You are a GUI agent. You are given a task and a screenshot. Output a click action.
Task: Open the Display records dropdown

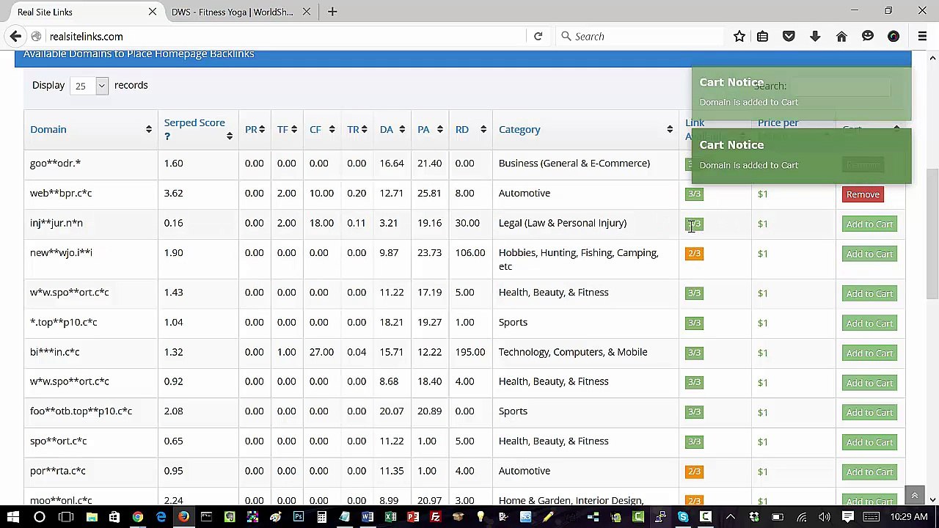click(x=89, y=86)
